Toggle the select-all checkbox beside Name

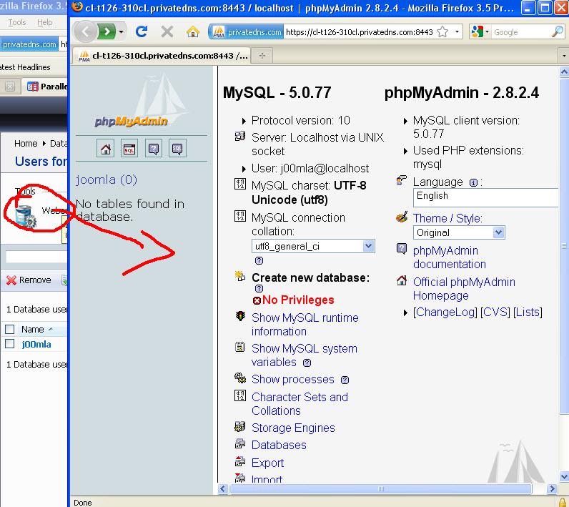10,329
